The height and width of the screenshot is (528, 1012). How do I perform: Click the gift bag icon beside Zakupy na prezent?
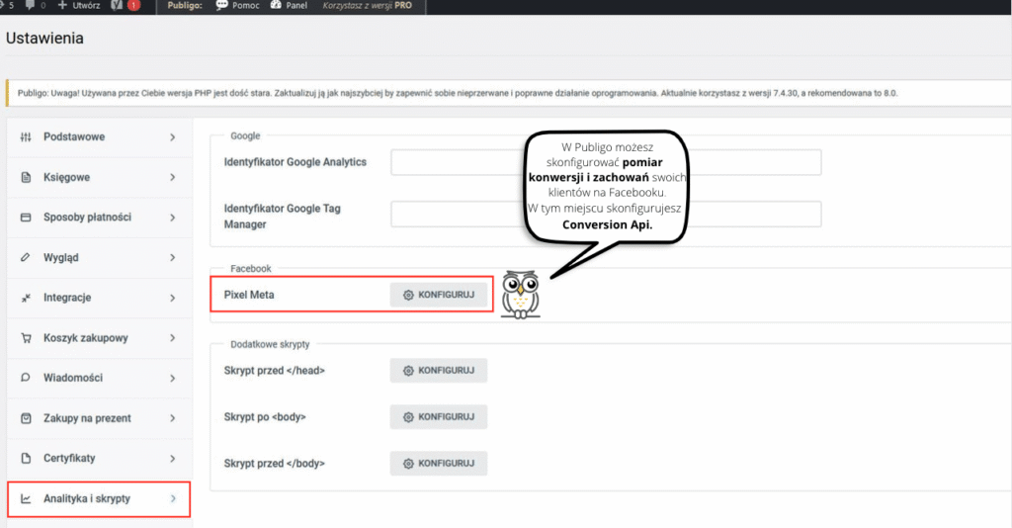pyautogui.click(x=26, y=418)
